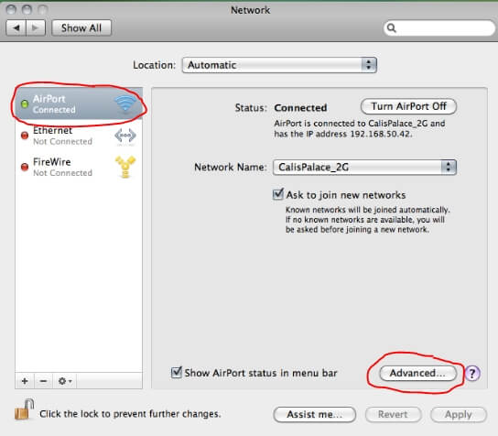This screenshot has height=436, width=498.
Task: Click the Show All button
Action: pos(81,28)
